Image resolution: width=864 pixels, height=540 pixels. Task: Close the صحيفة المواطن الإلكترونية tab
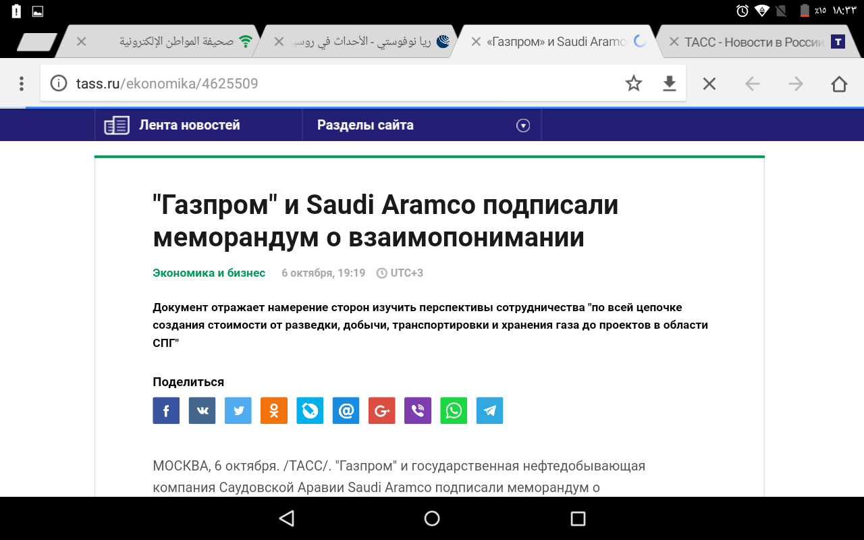click(x=82, y=42)
